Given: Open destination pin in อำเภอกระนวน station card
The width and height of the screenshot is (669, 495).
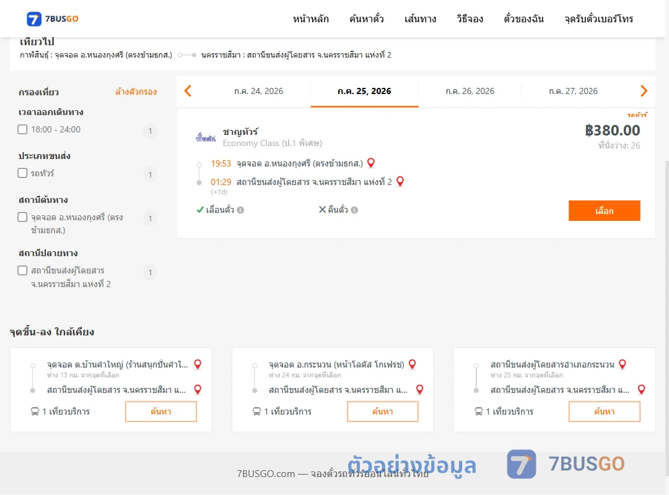Looking at the screenshot, I should pyautogui.click(x=641, y=389).
